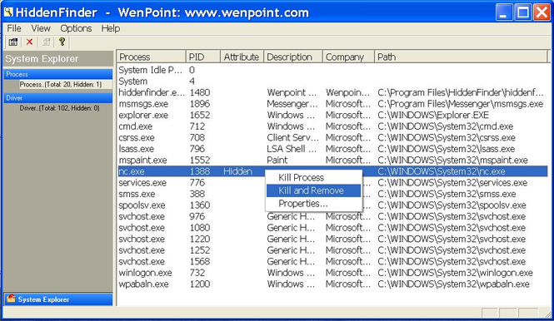554x321 pixels.
Task: Close the HiddenFinder window
Action: pyautogui.click(x=542, y=12)
